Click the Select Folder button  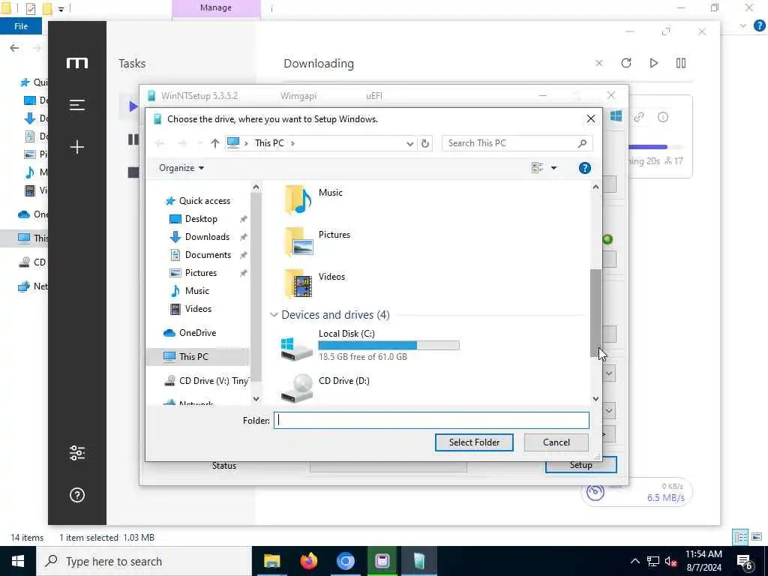pos(474,442)
